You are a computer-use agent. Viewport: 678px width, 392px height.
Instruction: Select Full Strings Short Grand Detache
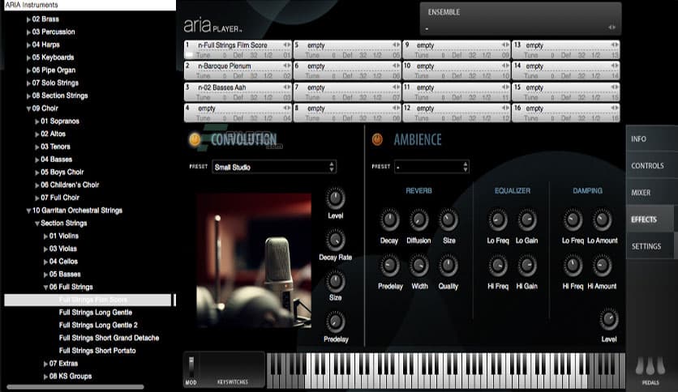[x=109, y=338]
